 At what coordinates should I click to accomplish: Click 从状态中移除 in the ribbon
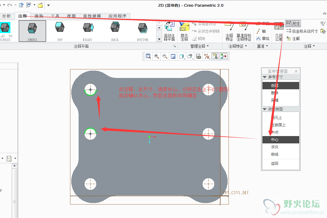pyautogui.click(x=206, y=31)
